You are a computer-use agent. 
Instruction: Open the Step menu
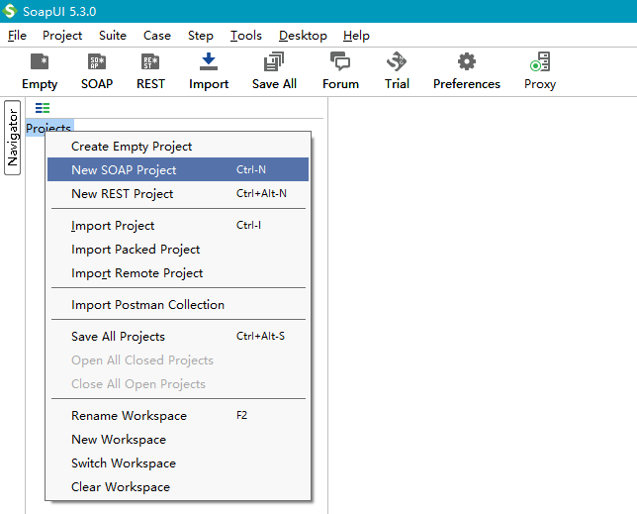coord(200,36)
